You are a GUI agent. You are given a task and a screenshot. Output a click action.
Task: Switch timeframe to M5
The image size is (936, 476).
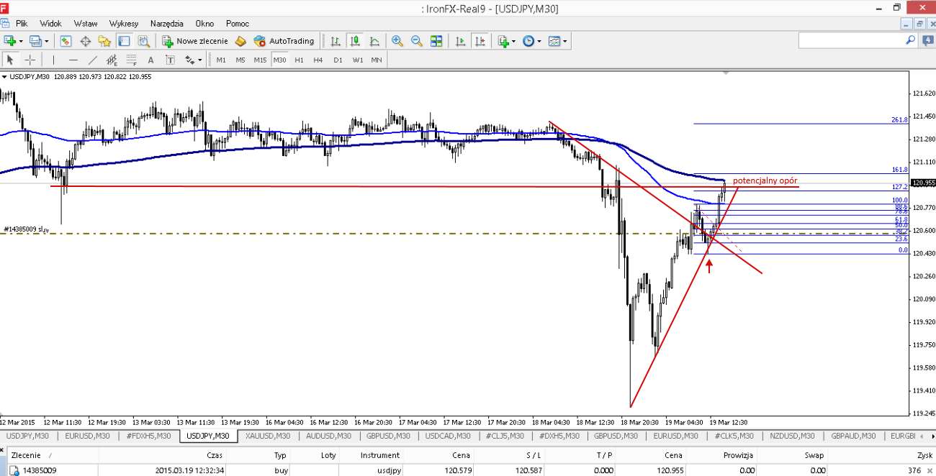click(240, 60)
